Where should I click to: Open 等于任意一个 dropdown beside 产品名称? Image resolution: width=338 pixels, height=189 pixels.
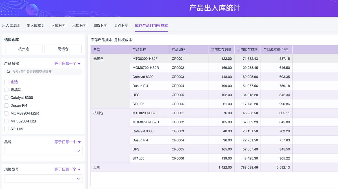pyautogui.click(x=68, y=64)
